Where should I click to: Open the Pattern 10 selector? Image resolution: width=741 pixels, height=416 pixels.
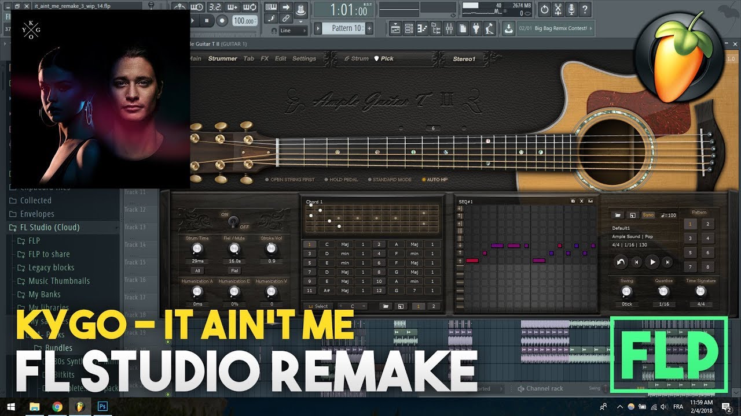[344, 28]
